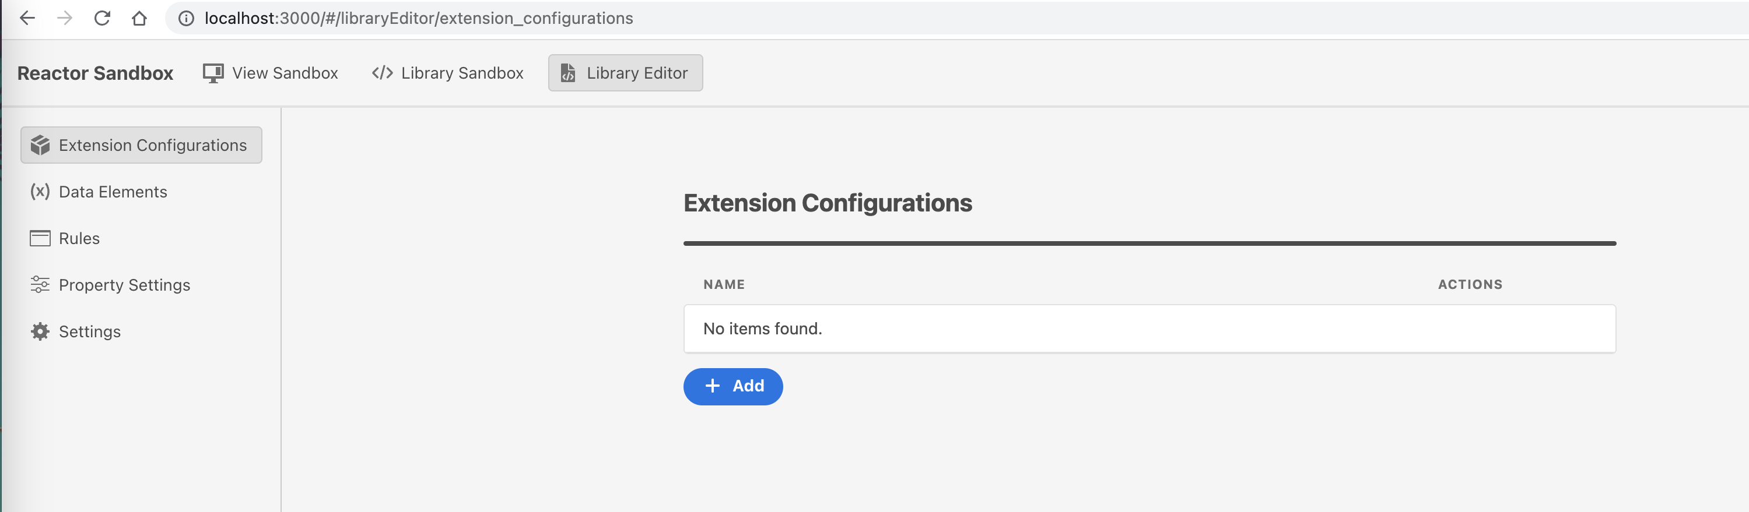1749x512 pixels.
Task: Click the Library Editor document icon
Action: tap(567, 73)
